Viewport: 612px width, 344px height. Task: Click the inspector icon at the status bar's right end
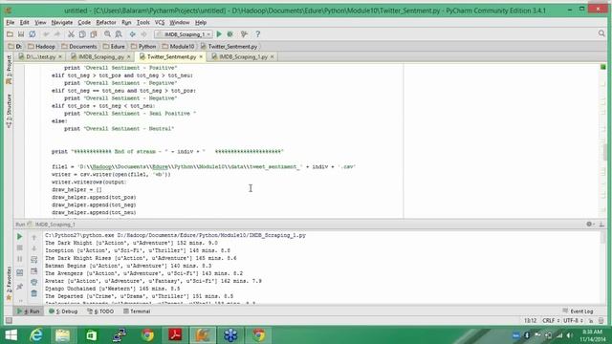[601, 321]
